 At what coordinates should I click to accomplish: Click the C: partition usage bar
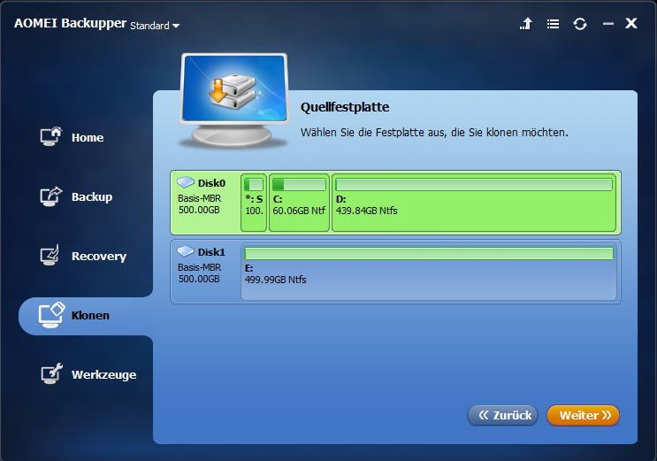tap(299, 184)
